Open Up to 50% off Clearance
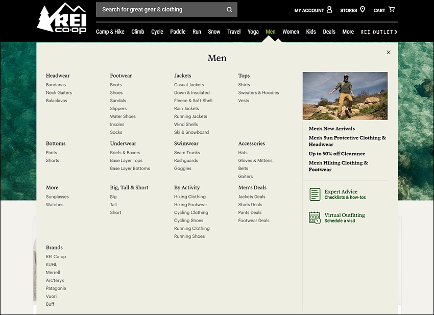This screenshot has width=434, height=315. click(x=337, y=154)
